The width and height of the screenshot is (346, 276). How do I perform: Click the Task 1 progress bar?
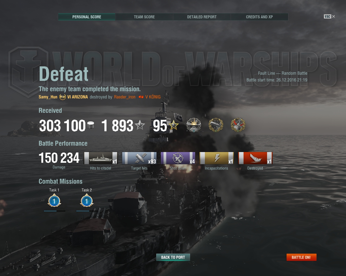[54, 211]
